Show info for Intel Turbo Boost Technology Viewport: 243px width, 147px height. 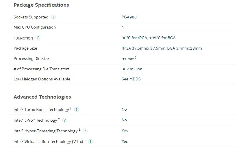tap(77, 110)
